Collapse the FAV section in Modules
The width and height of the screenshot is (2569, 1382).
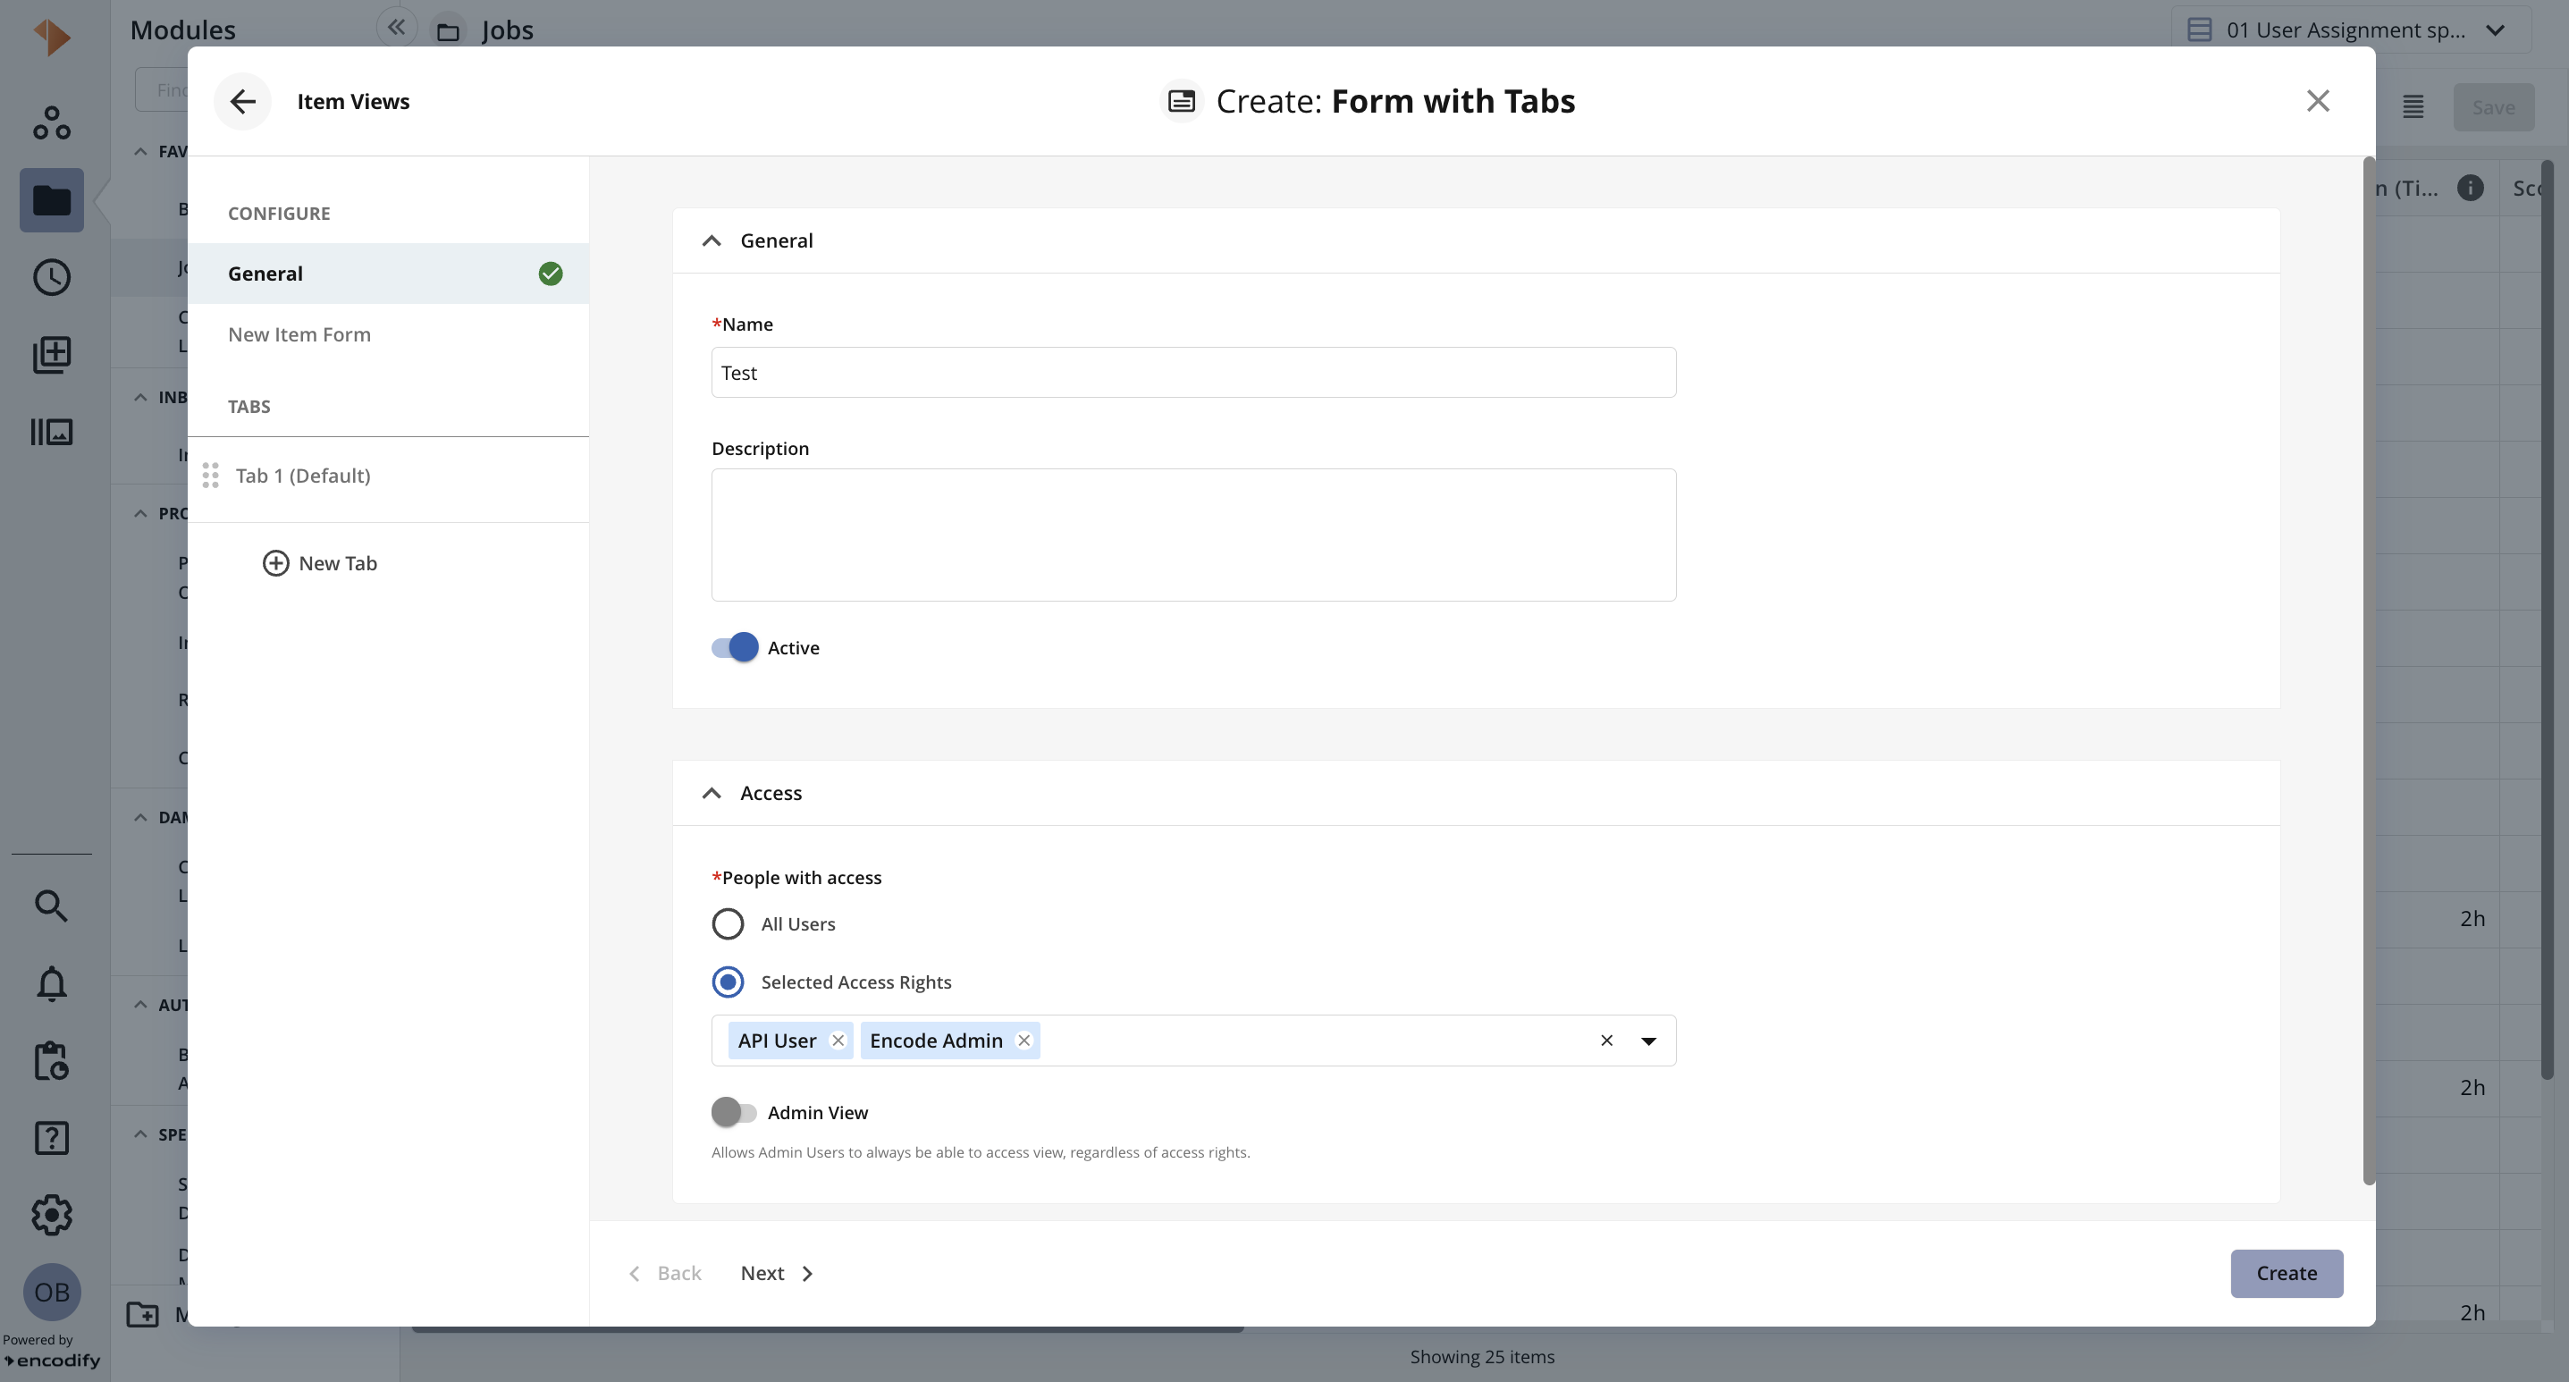[140, 152]
